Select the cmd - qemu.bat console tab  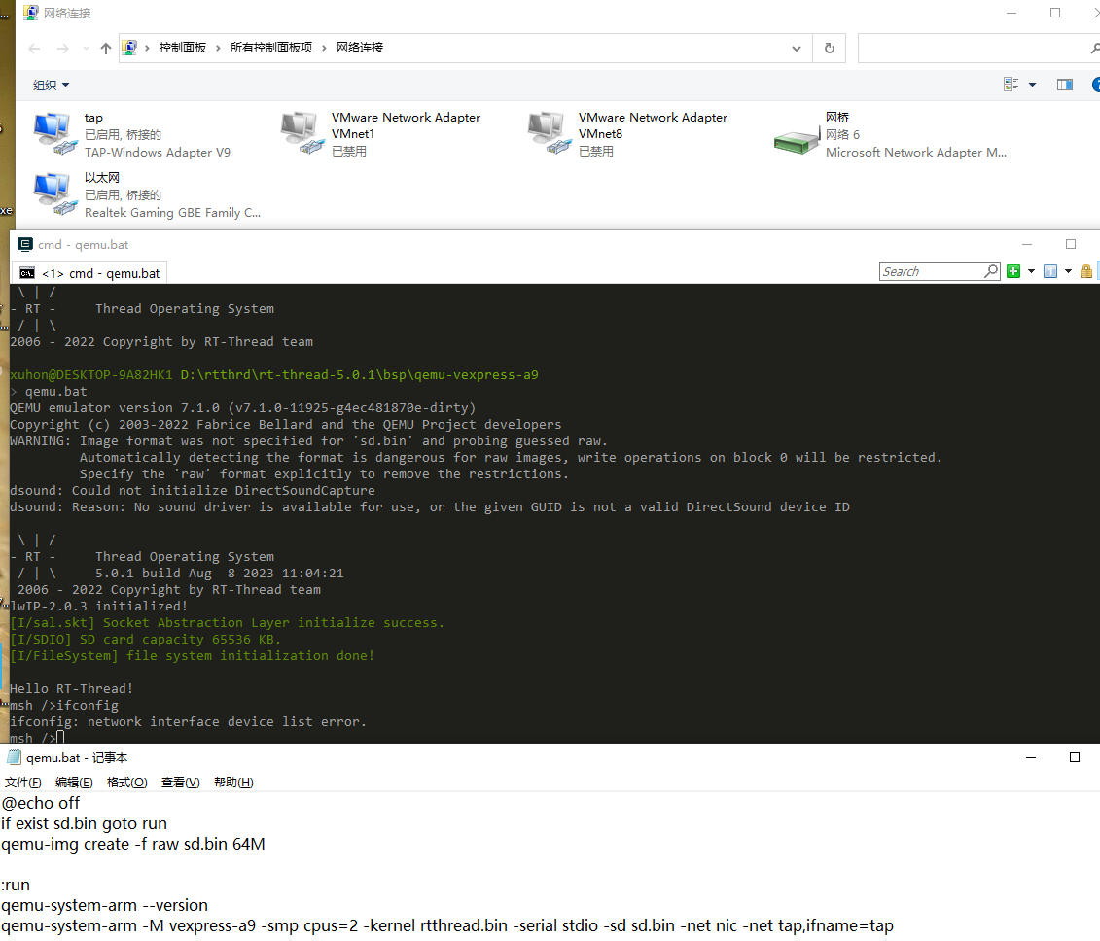click(x=89, y=273)
